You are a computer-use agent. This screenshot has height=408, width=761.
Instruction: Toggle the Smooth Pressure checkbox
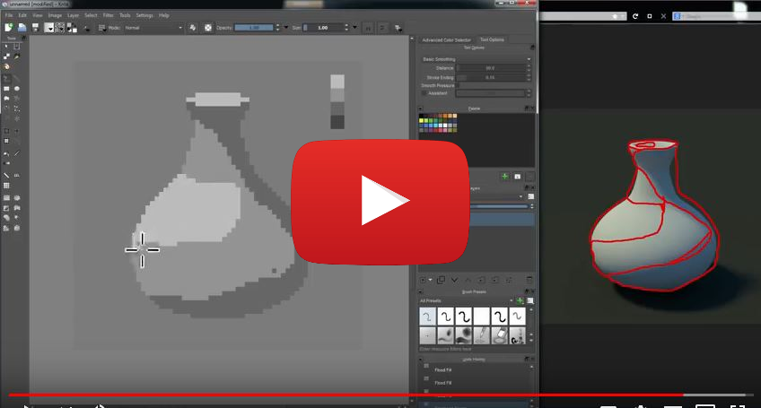(457, 85)
